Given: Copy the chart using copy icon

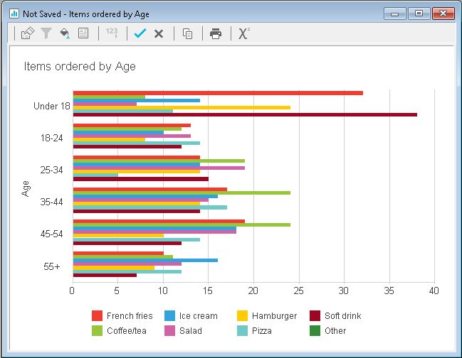Looking at the screenshot, I should (x=187, y=33).
